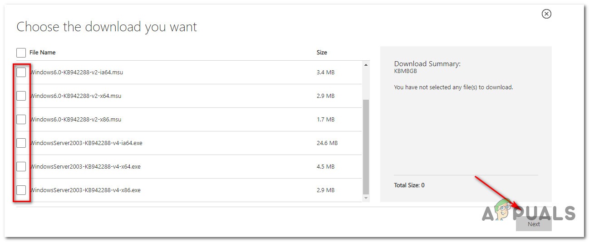Click the file list scroll up arrow
Viewport: 589px width, 242px height.
366,65
